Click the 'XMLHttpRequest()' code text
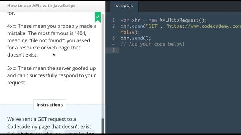Image resolution: width=241 pixels, height=135 pixels. 182,20
